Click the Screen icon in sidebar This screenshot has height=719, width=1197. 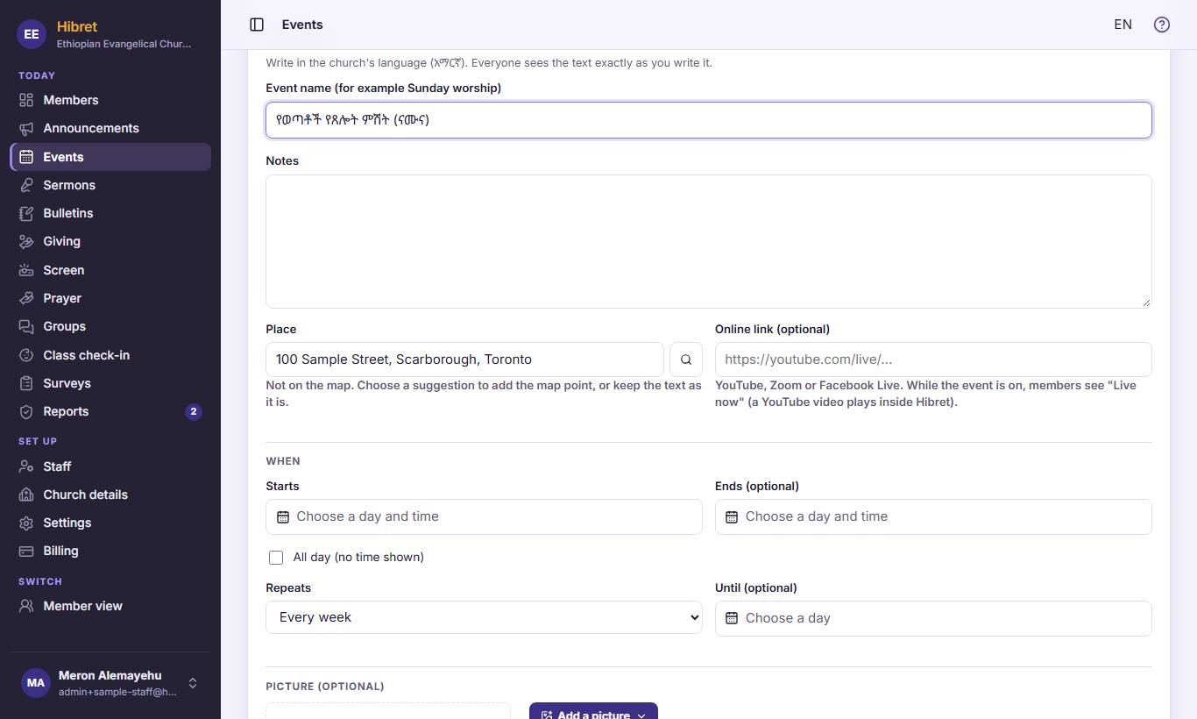click(x=26, y=270)
